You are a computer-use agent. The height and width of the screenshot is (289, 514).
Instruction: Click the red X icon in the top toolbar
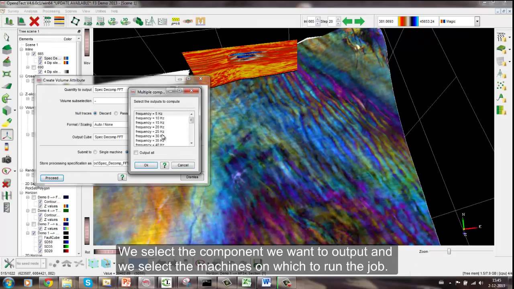34,21
